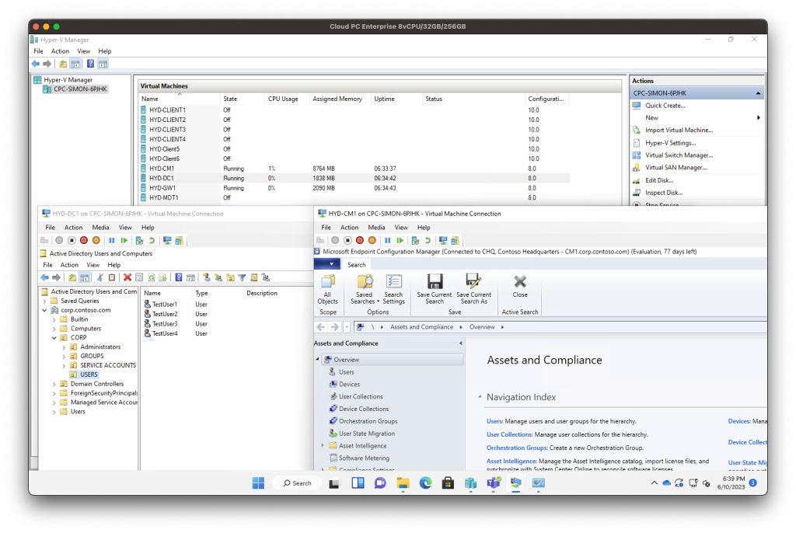
Task: Click the filter funnel icon in AD toolbar
Action: pyautogui.click(x=242, y=277)
